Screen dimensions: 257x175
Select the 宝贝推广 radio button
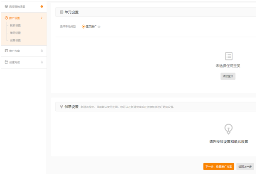click(83, 27)
